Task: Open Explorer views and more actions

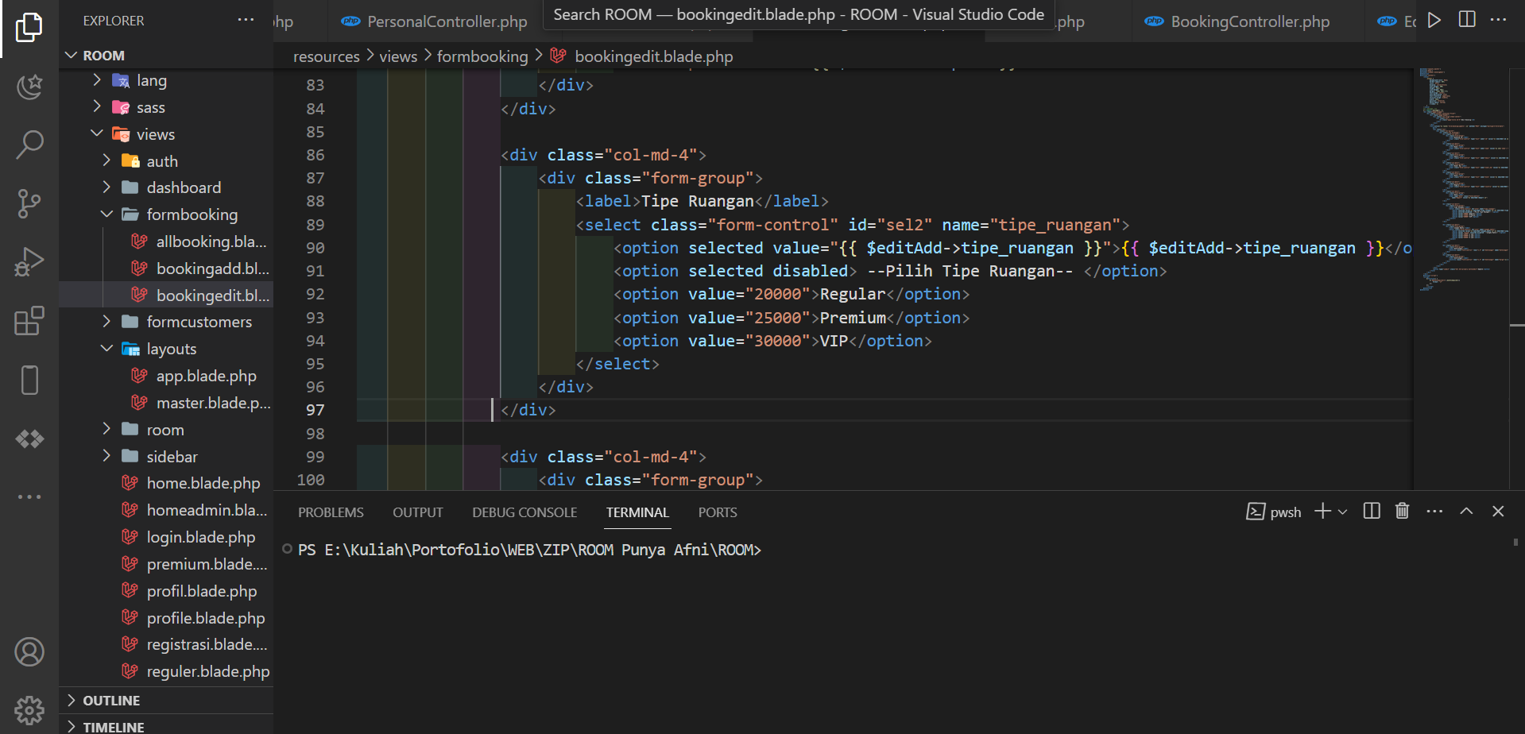Action: [246, 21]
